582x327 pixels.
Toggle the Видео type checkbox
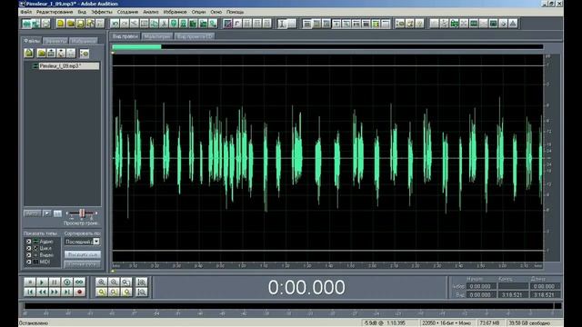pos(28,255)
